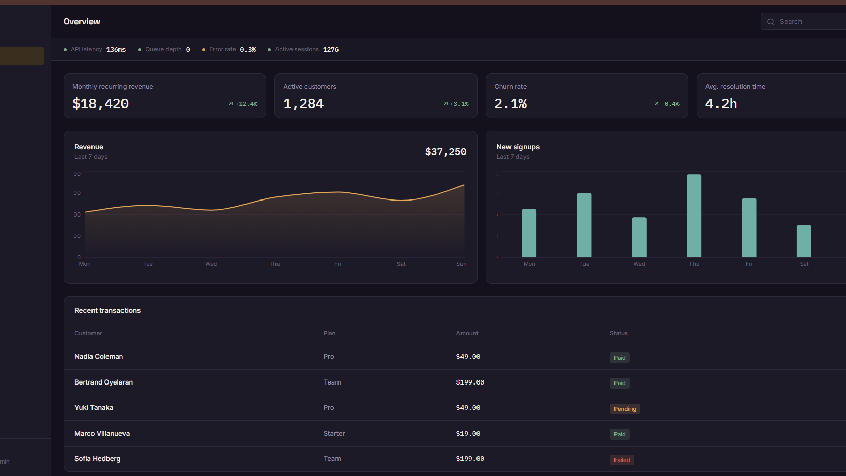Click the Customer column header
This screenshot has width=846, height=476.
88,333
